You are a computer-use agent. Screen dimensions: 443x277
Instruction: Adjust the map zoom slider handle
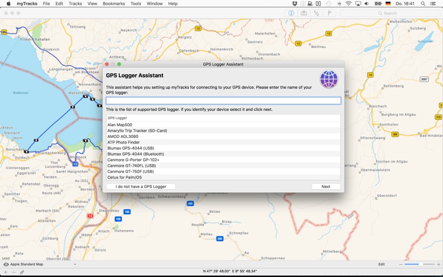click(x=421, y=264)
